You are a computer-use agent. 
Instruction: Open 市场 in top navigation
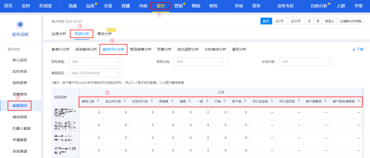[x=239, y=6]
